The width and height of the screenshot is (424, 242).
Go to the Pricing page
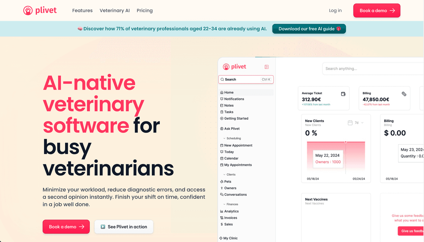[x=145, y=11]
